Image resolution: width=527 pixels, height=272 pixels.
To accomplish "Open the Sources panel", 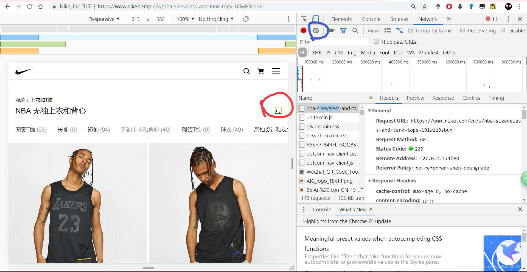I will click(x=399, y=19).
